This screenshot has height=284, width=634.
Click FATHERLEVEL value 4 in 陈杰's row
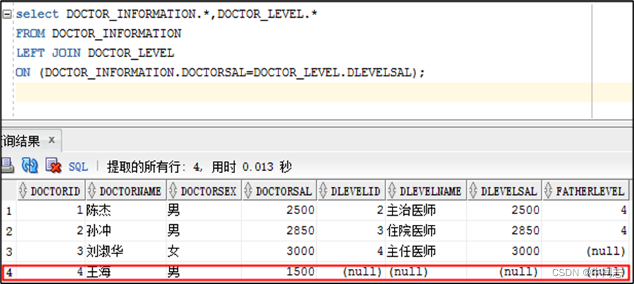(586, 210)
